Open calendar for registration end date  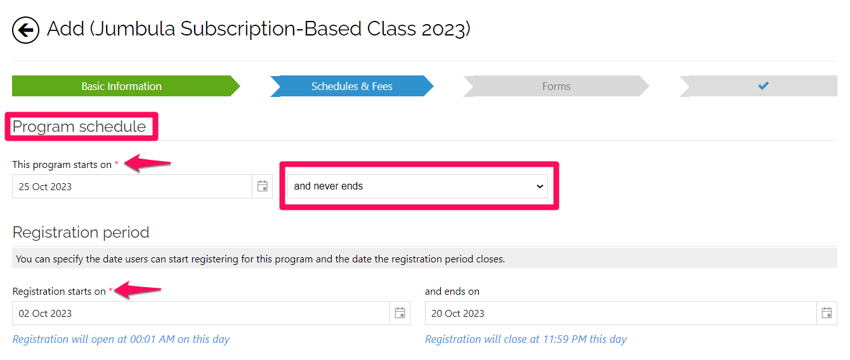pyautogui.click(x=827, y=313)
